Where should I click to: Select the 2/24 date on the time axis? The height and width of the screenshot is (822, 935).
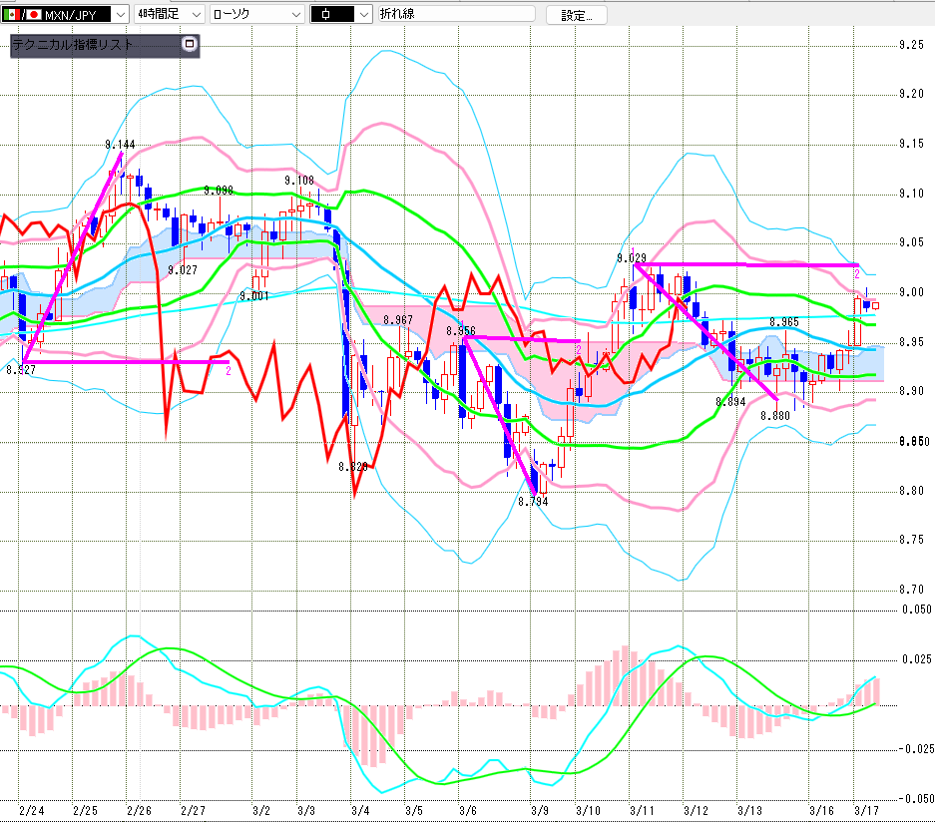click(x=31, y=810)
